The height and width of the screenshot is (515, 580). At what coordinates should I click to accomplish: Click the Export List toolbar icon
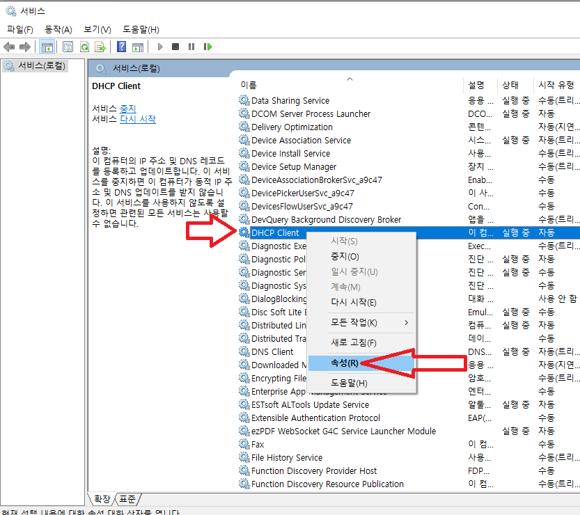pos(100,47)
